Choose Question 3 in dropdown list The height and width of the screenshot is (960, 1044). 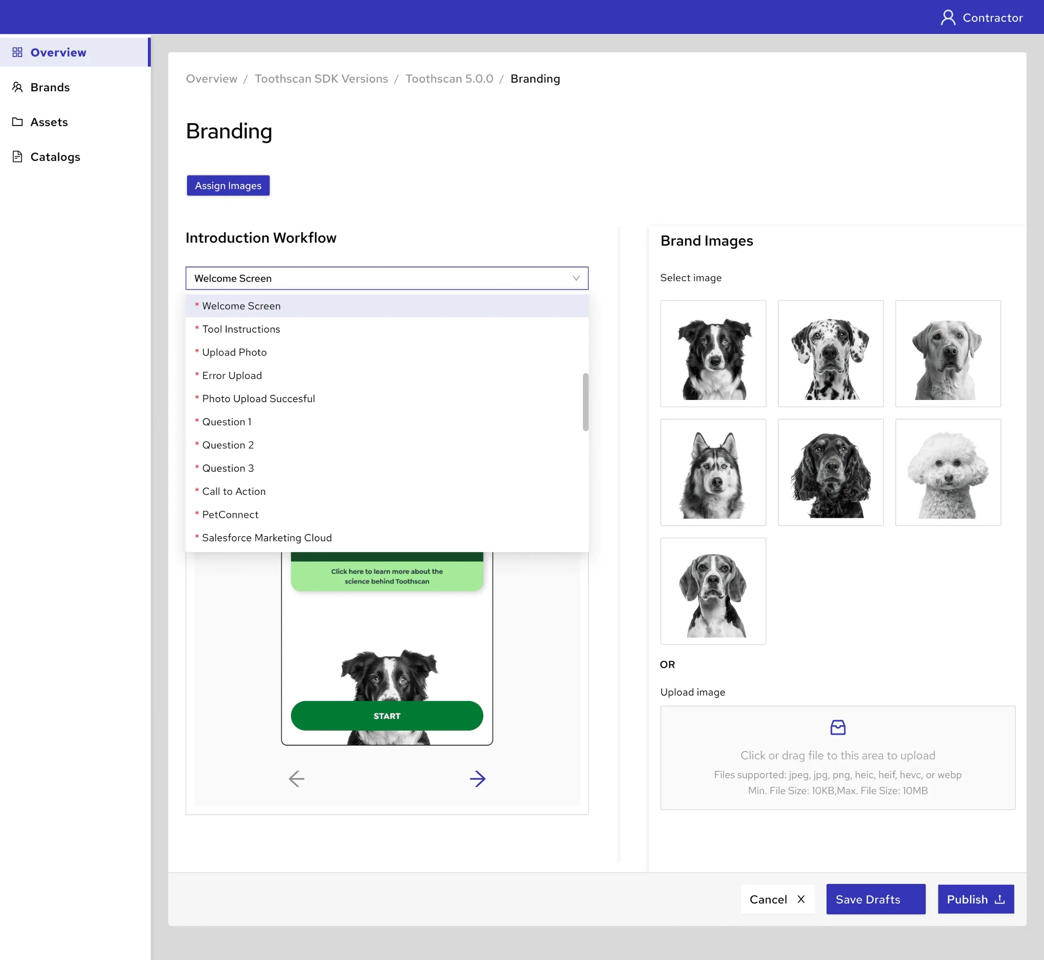point(387,469)
